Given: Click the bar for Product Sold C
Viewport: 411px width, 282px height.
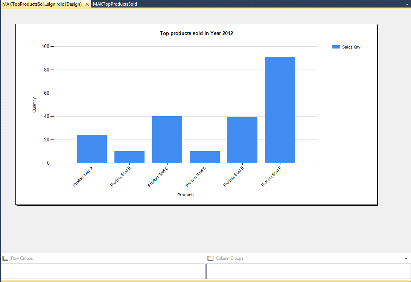Looking at the screenshot, I should tap(167, 139).
